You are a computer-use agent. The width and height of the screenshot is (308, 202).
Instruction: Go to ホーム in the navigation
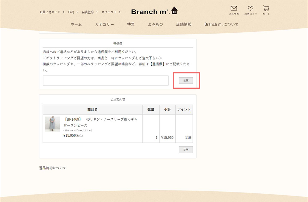(x=76, y=24)
